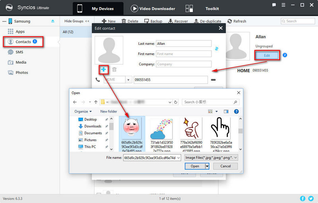Click New folder in Open dialog
This screenshot has height=203, width=318.
point(109,111)
